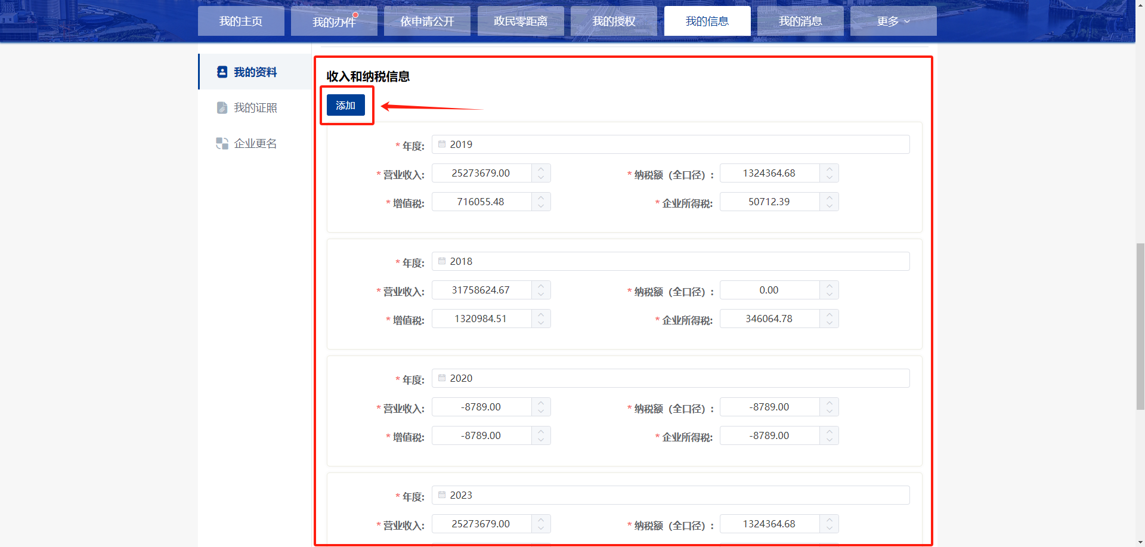Click the 添加 button
The width and height of the screenshot is (1145, 547).
(346, 105)
